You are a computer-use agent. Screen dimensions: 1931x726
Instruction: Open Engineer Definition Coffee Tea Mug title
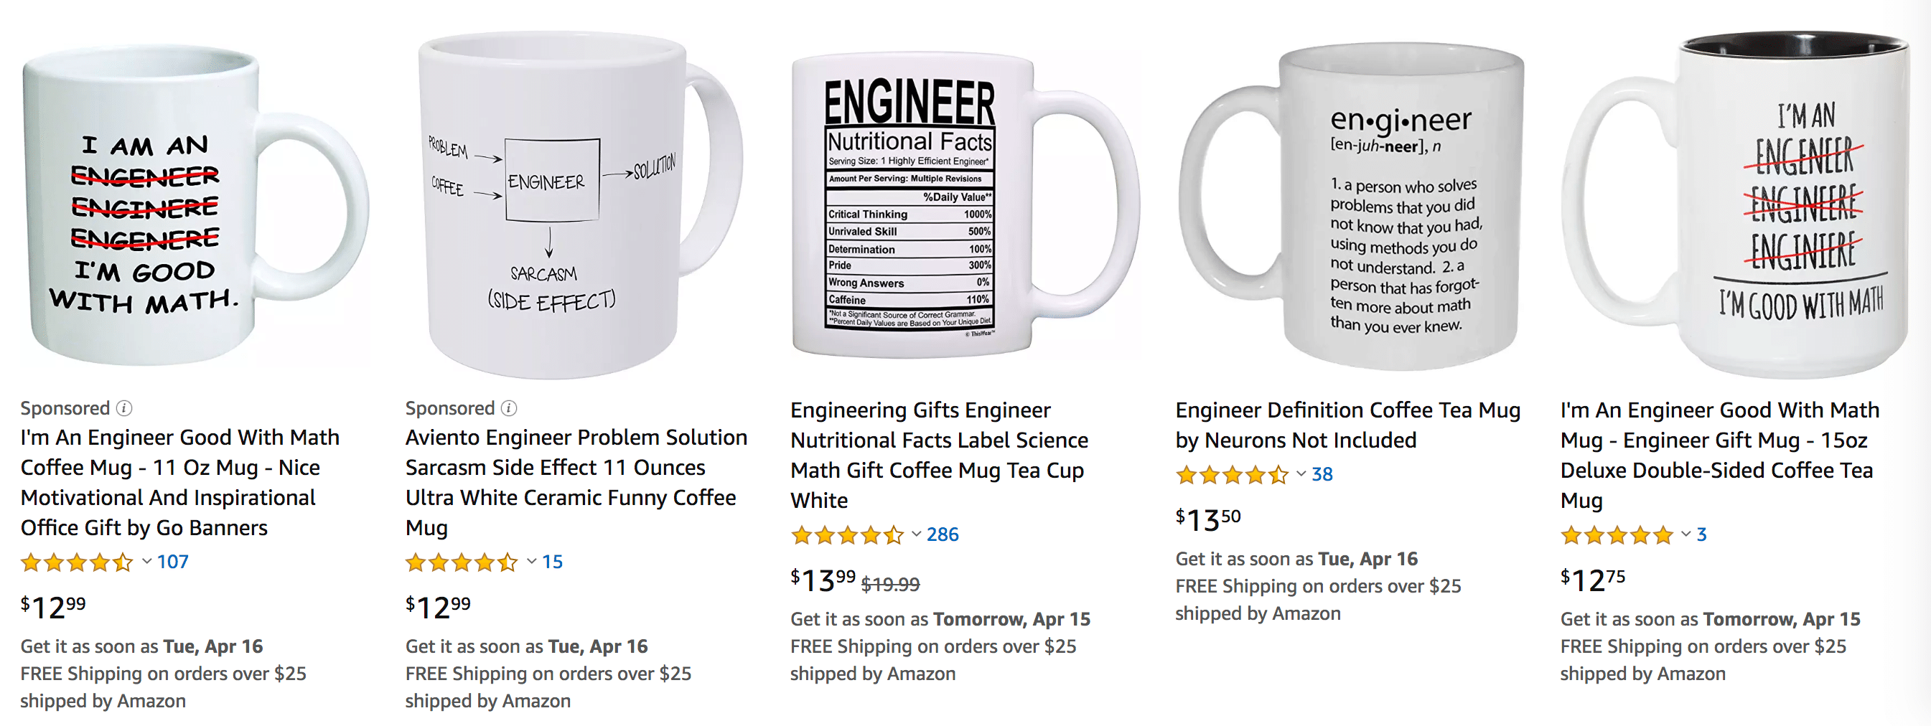pos(1347,425)
